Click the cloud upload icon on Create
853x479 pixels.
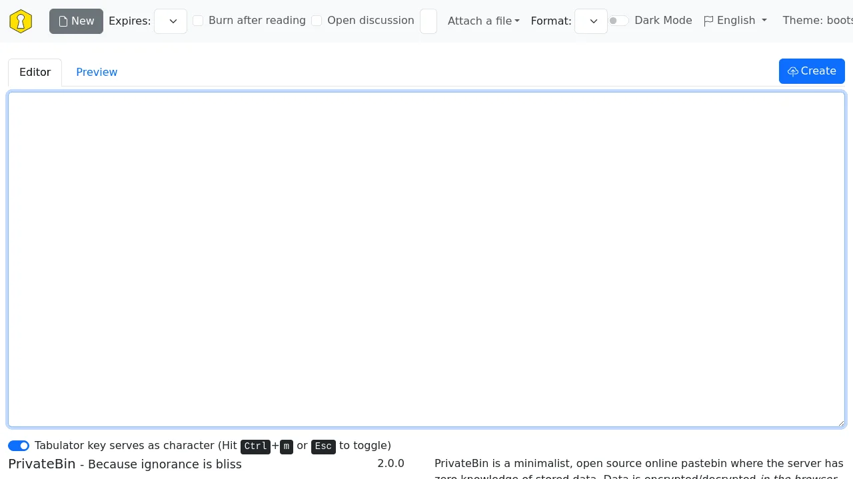click(792, 72)
